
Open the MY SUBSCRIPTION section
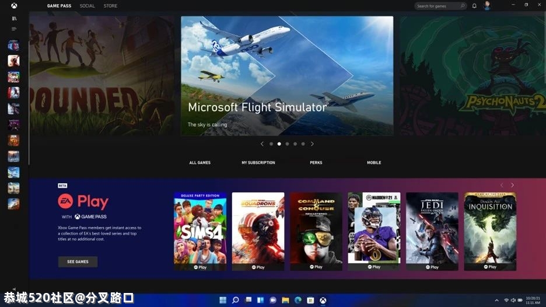click(258, 163)
